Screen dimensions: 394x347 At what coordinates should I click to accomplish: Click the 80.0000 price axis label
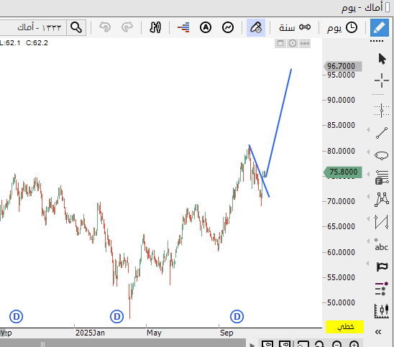pyautogui.click(x=341, y=151)
